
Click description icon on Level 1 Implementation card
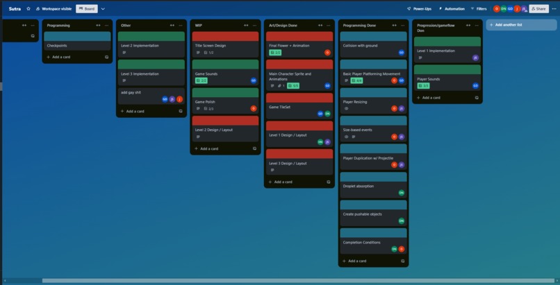(x=420, y=58)
